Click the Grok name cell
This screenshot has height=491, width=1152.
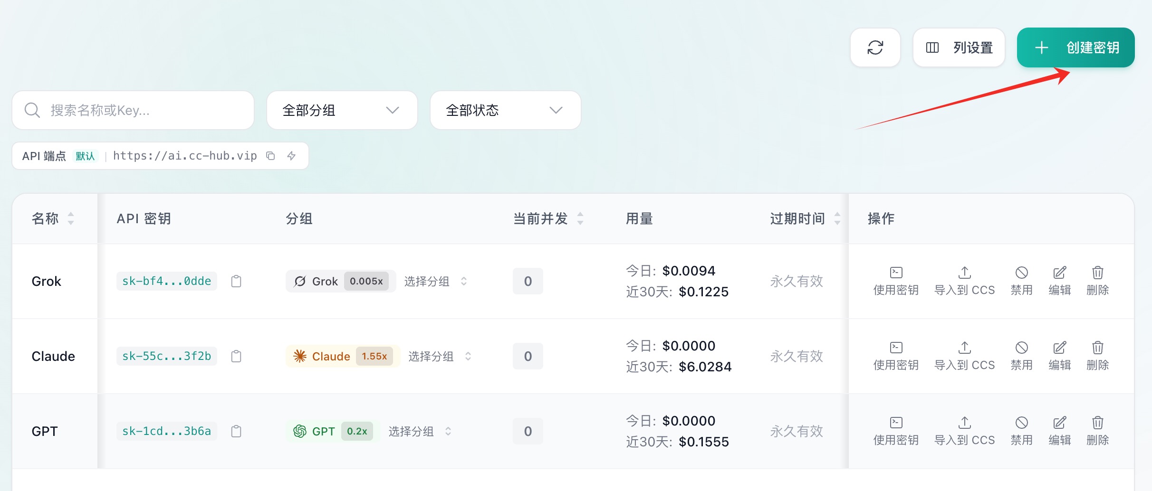coord(47,281)
